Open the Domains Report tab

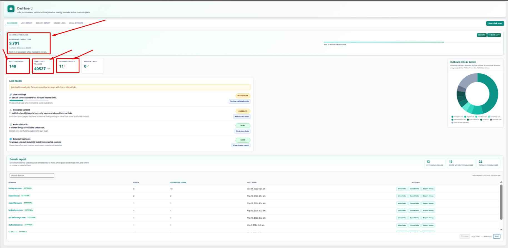(x=43, y=23)
